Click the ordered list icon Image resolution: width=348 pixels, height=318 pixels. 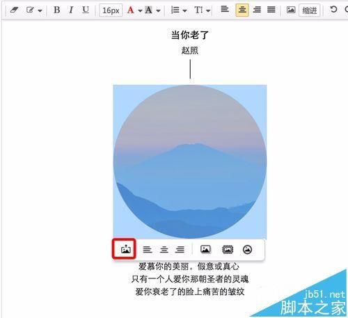click(x=175, y=10)
